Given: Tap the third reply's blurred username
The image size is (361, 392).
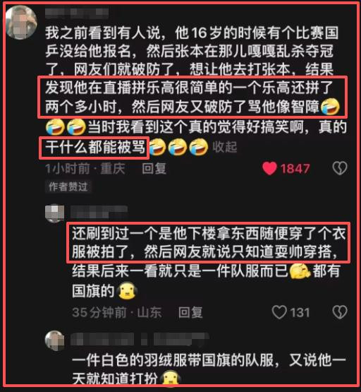Looking at the screenshot, I should [x=140, y=339].
